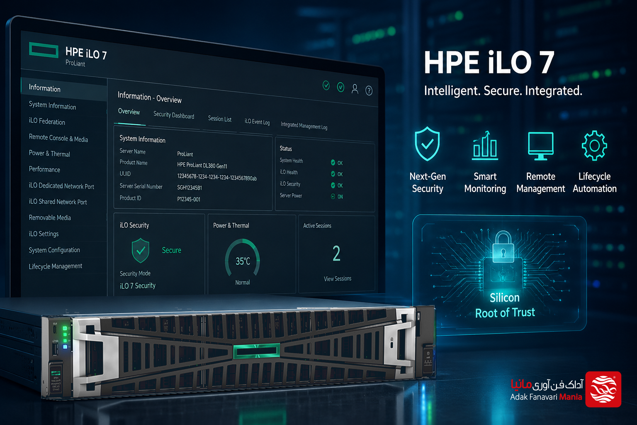Click the green HPE badge on server bezel

point(256,351)
